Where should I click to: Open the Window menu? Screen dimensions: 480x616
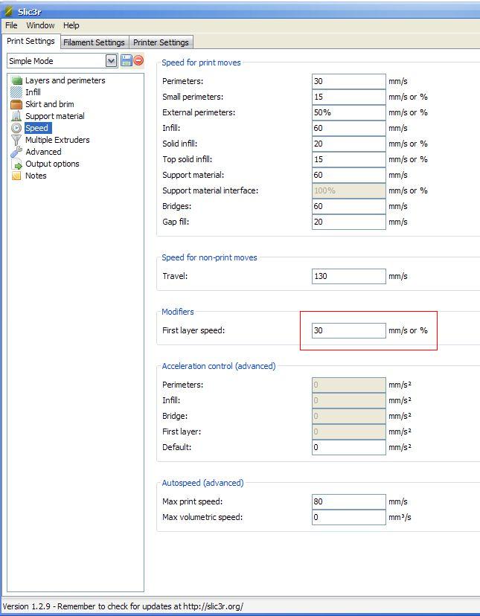tap(40, 25)
